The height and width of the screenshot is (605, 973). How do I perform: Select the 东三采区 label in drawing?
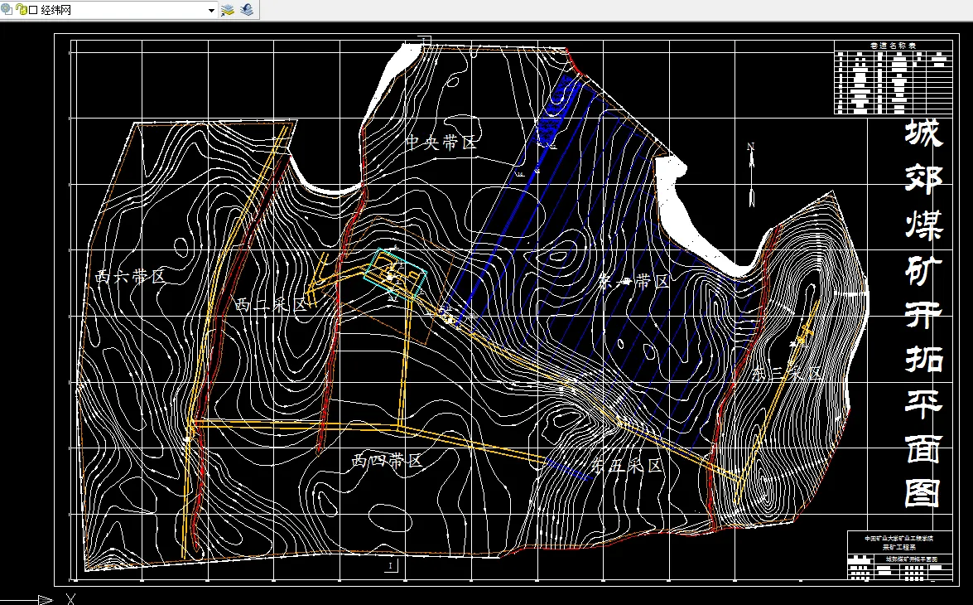coord(787,374)
